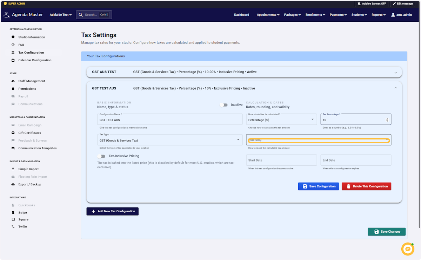Image resolution: width=421 pixels, height=260 pixels.
Task: Click the Studio Information info icon
Action: [13, 37]
